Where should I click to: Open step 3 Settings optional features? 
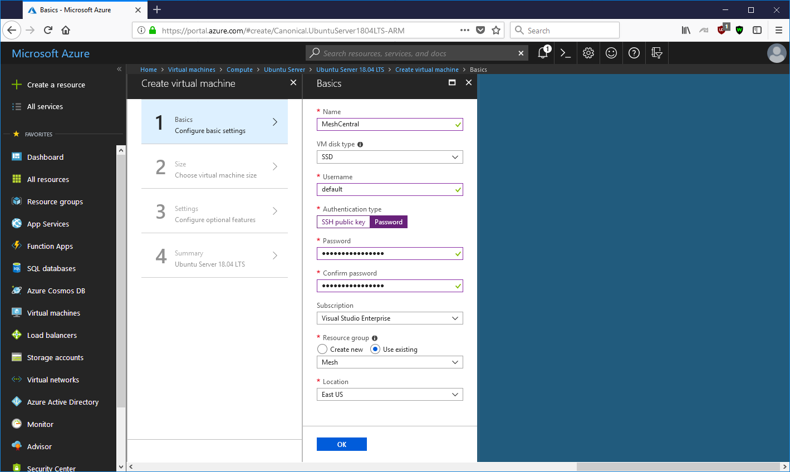[x=214, y=211]
